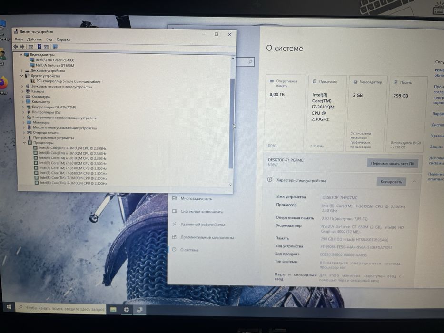Click the Процессор i7-3610QM card
The height and width of the screenshot is (333, 444).
click(x=326, y=113)
